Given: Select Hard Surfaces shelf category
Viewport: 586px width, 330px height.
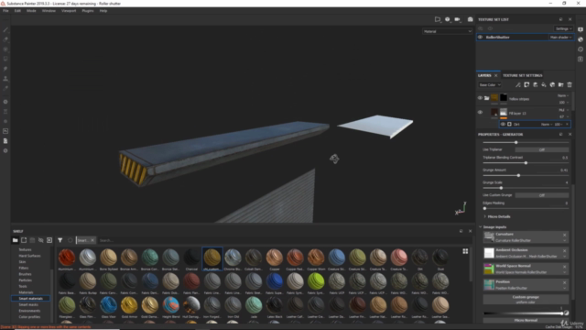Looking at the screenshot, I should [29, 256].
